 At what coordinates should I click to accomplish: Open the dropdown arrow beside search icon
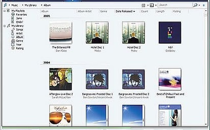pyautogui.click(x=199, y=5)
